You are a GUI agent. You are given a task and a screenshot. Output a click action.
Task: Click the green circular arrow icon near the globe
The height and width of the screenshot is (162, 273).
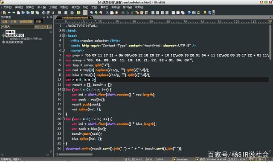96,12
